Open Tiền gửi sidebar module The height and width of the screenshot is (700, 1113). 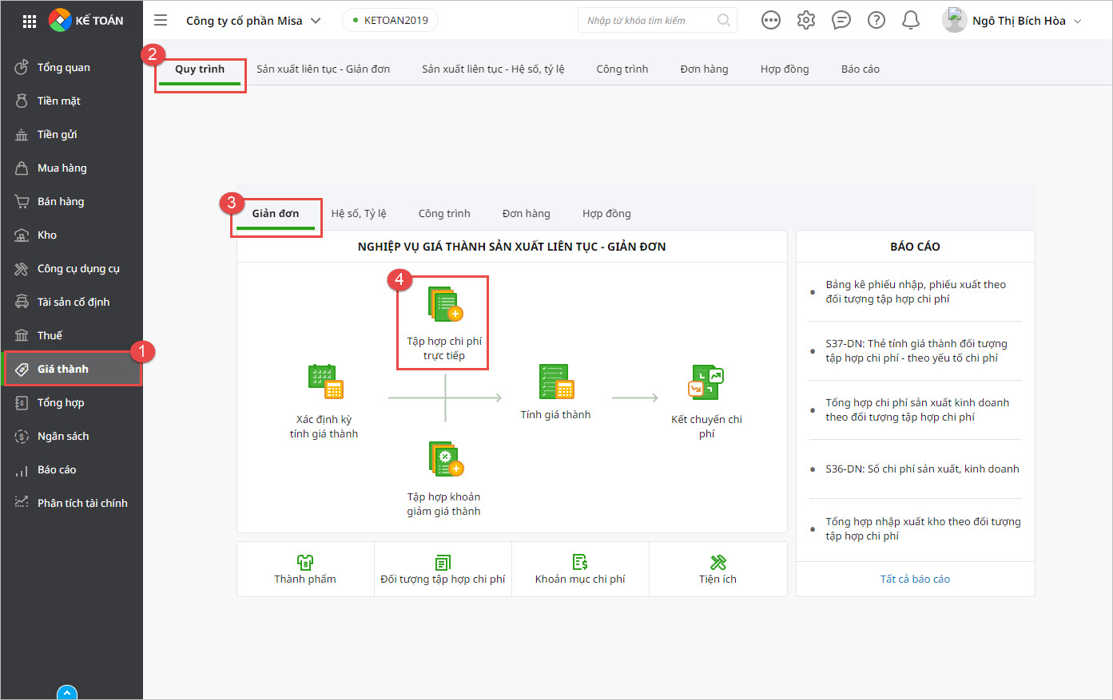pos(71,134)
